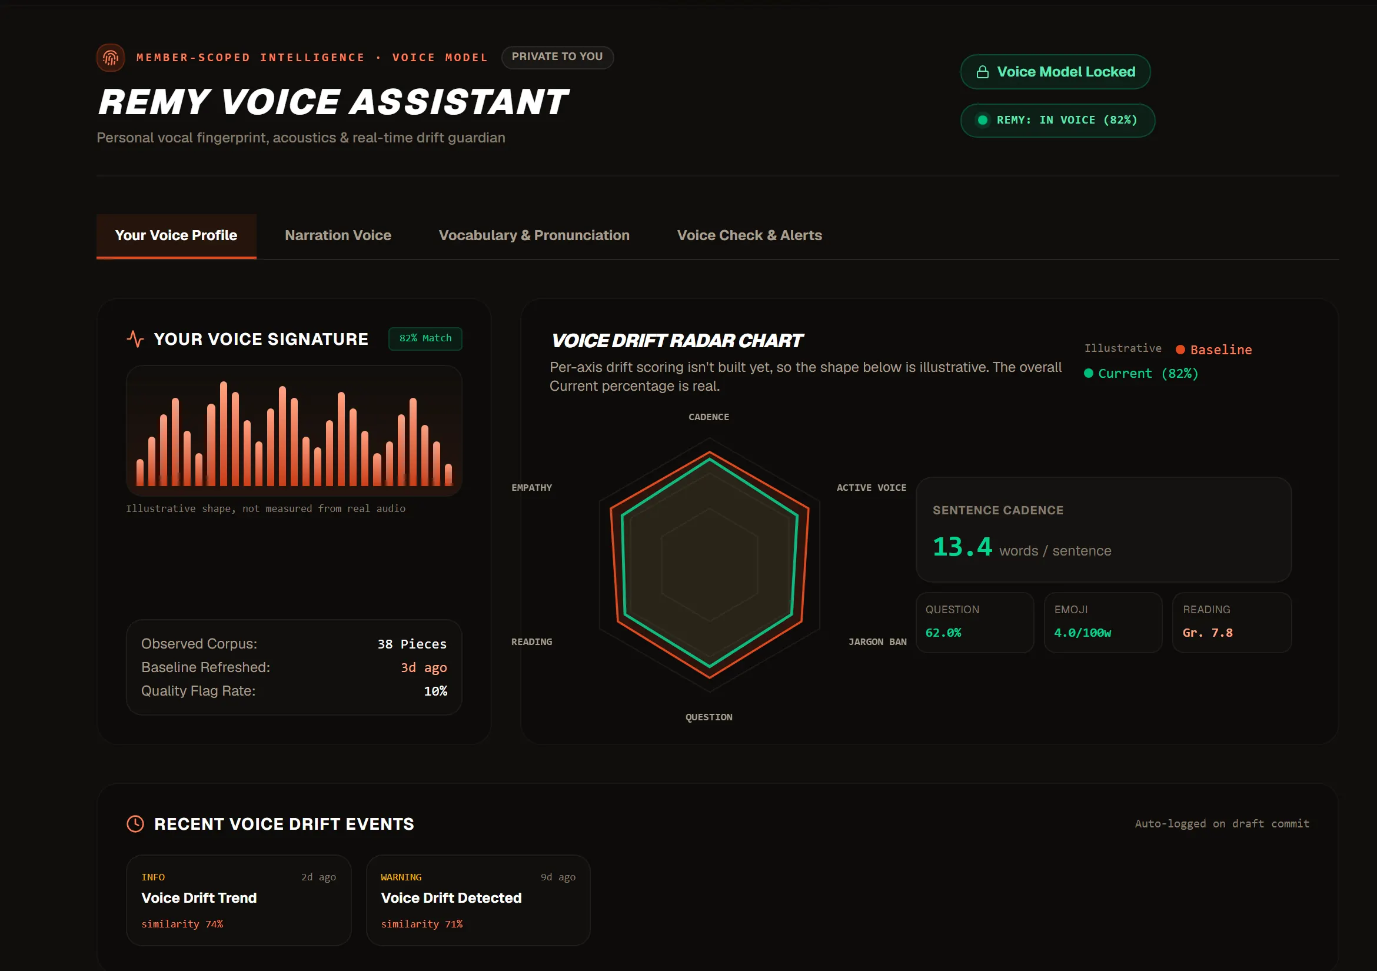1377x971 pixels.
Task: Click the 3d ago baseline refreshed value
Action: click(x=424, y=667)
